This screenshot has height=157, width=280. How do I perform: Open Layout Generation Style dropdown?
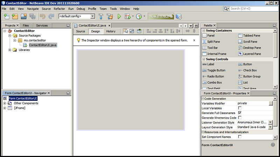(270, 127)
